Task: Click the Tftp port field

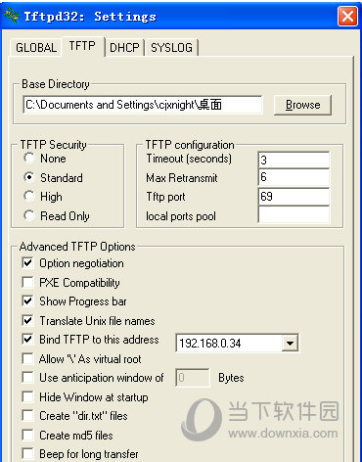Action: coord(294,197)
